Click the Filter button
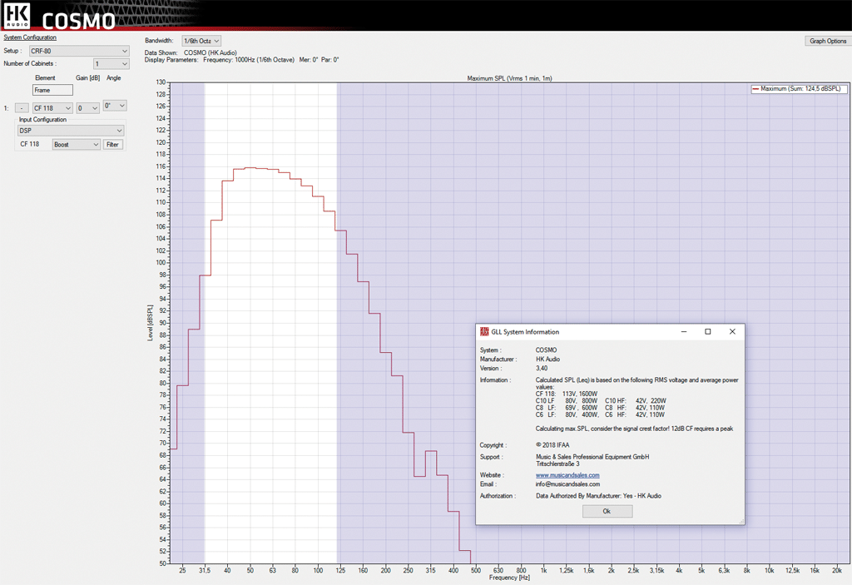The height and width of the screenshot is (585, 852). tap(113, 145)
